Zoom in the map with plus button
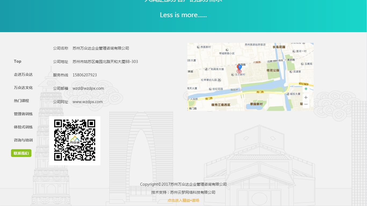 (x=306, y=98)
